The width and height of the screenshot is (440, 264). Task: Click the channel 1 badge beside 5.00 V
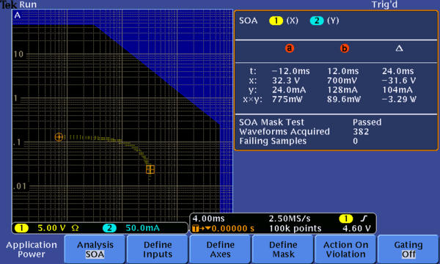21,228
